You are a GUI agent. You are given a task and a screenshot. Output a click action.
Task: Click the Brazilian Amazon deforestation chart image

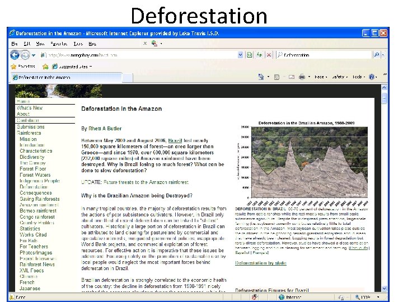click(x=303, y=163)
